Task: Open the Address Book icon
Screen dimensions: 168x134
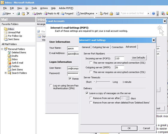Action: point(117,13)
